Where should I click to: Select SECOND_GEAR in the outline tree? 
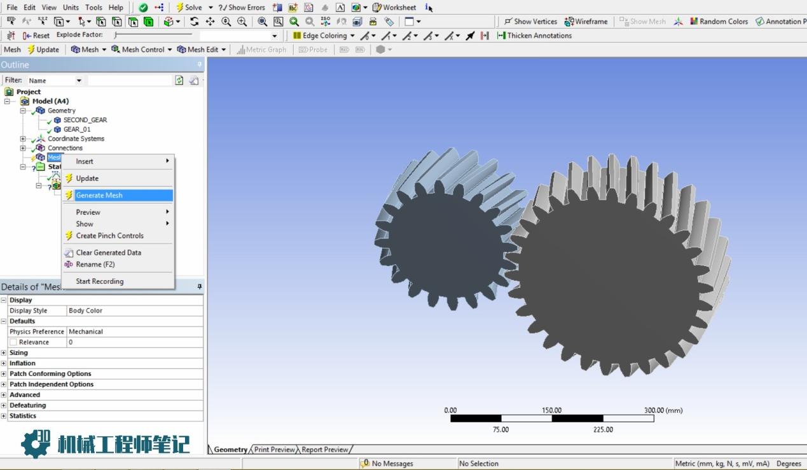point(85,120)
